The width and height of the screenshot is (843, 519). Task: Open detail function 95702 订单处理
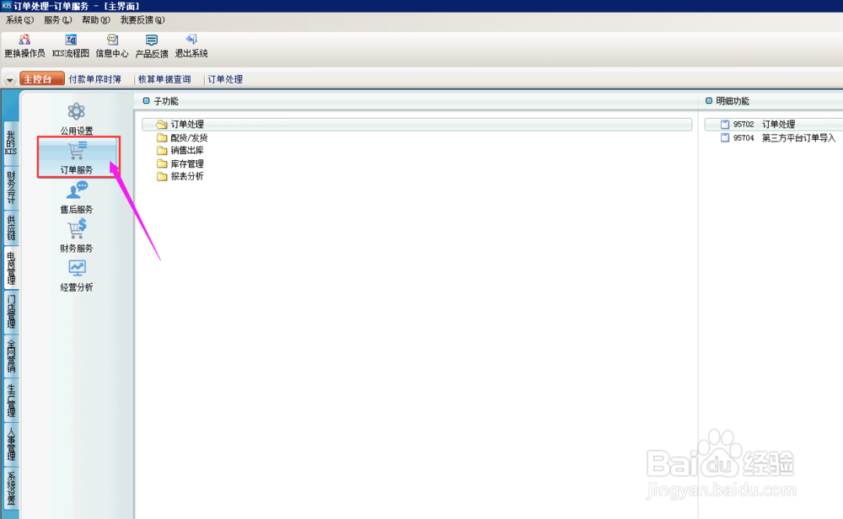774,124
